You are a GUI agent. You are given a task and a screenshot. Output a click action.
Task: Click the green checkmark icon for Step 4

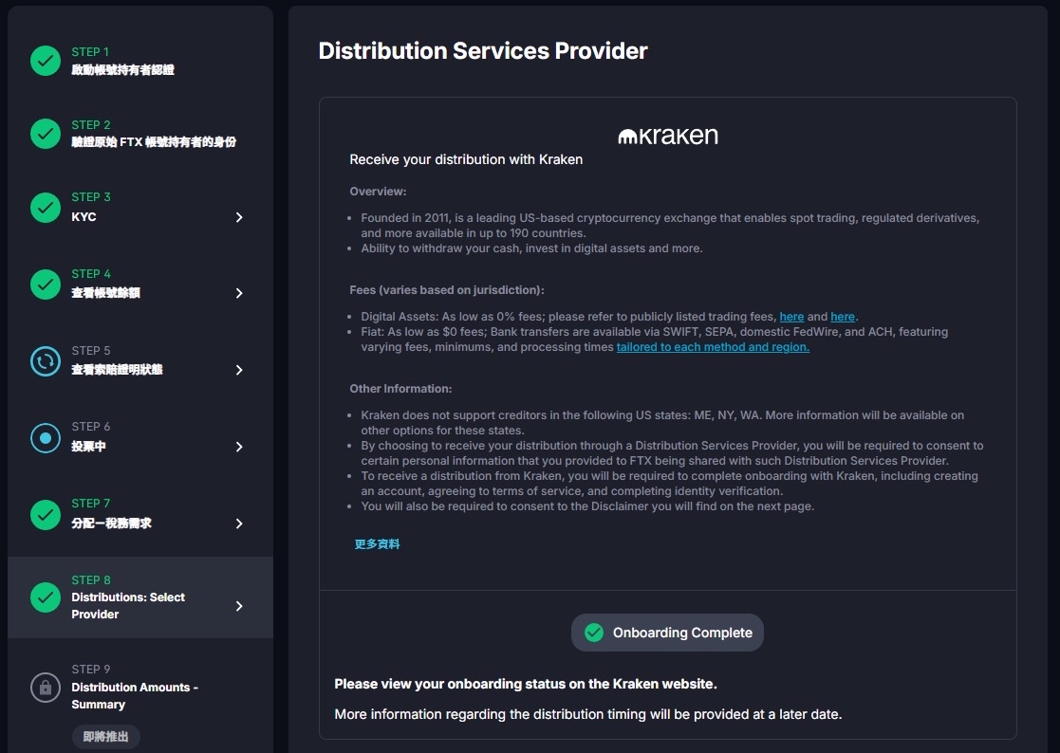click(x=46, y=285)
